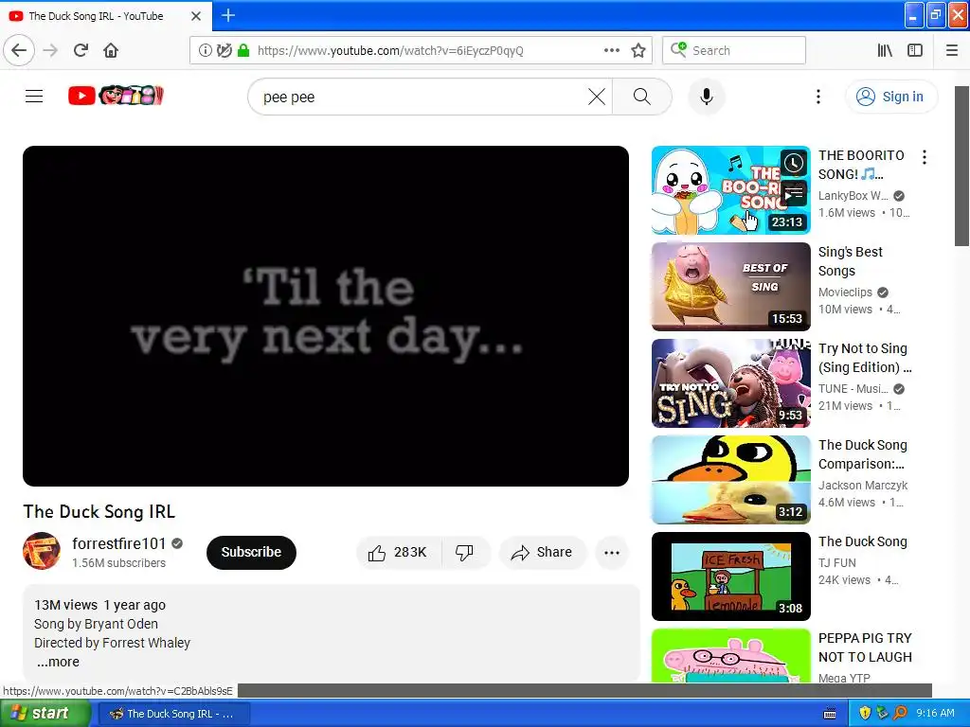
Task: Open PEPPA PIG TRY NOT TO LAUGH title
Action: 865,647
